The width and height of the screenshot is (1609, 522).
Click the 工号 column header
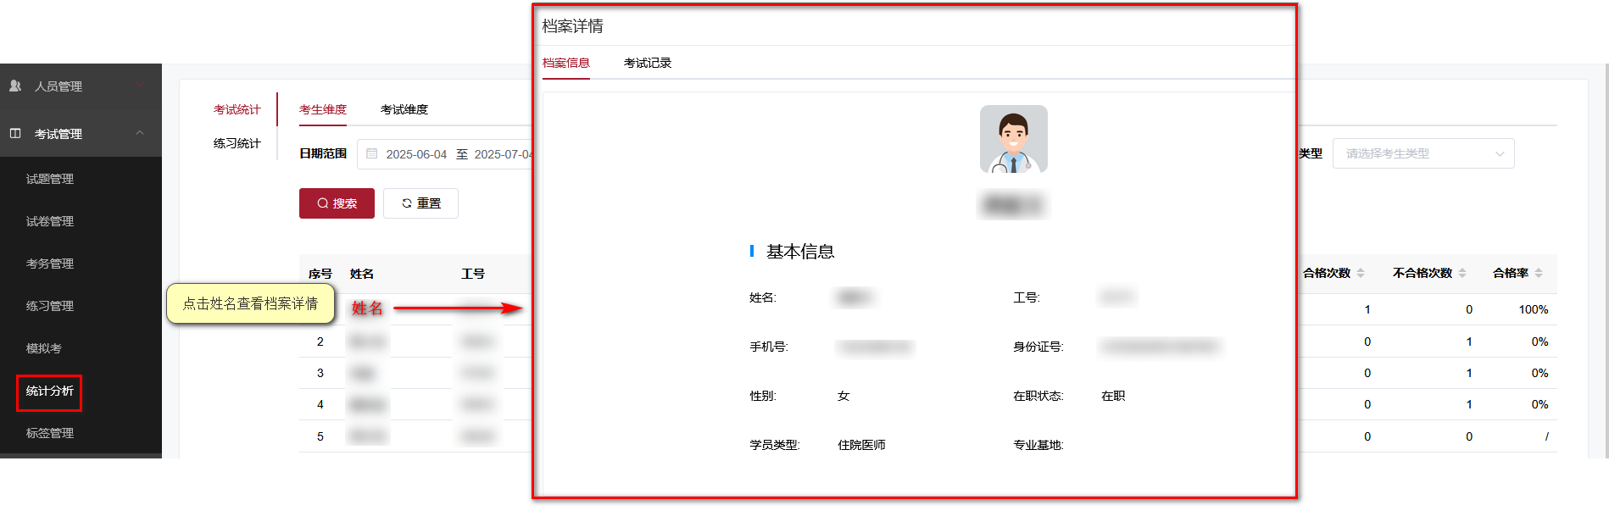click(473, 274)
